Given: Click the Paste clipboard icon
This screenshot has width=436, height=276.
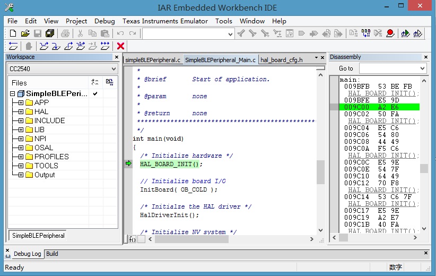Looking at the screenshot, I should pos(105,33).
